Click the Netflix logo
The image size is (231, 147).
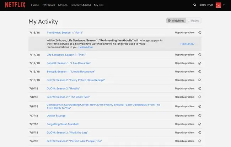[x=15, y=5]
